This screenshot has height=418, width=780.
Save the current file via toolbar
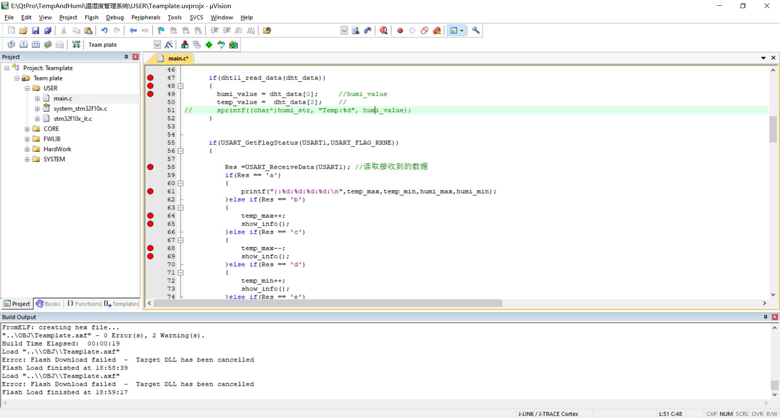(36, 30)
